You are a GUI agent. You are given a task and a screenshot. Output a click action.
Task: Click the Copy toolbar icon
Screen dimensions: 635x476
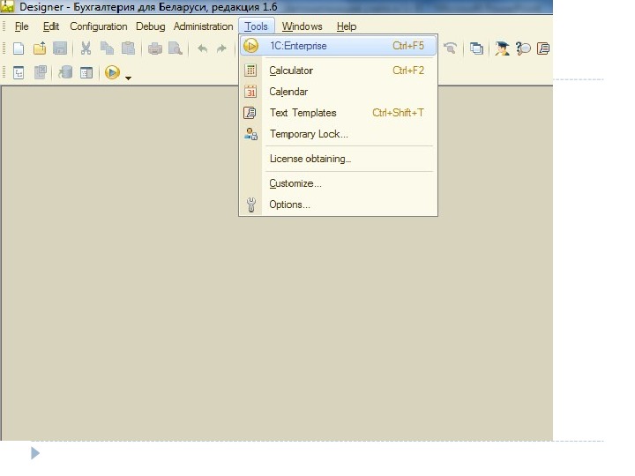click(x=107, y=48)
